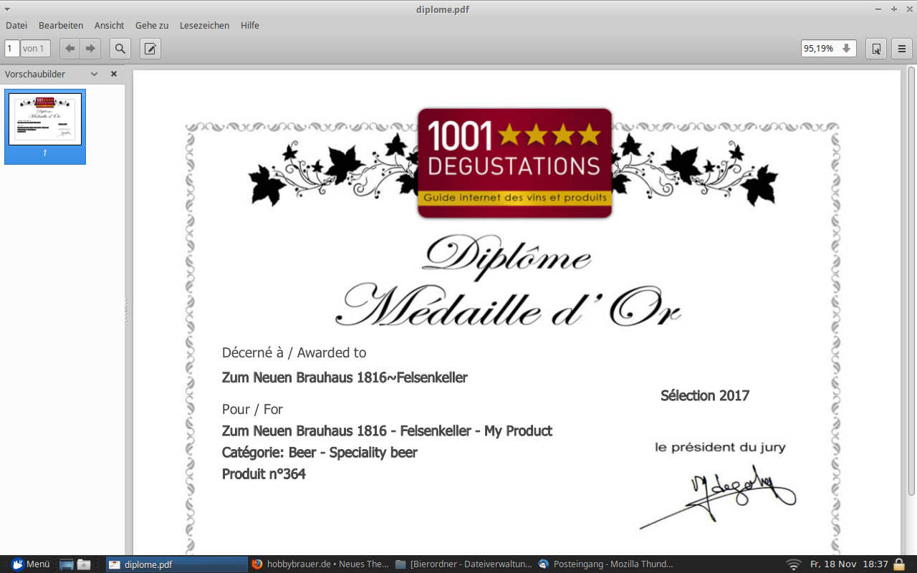Go to the next page arrow
This screenshot has width=917, height=573.
[x=90, y=49]
